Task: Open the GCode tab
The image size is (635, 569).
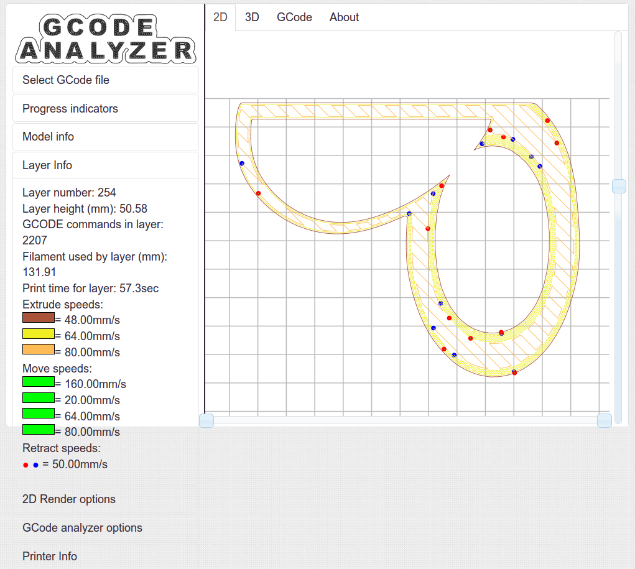Action: [x=294, y=17]
